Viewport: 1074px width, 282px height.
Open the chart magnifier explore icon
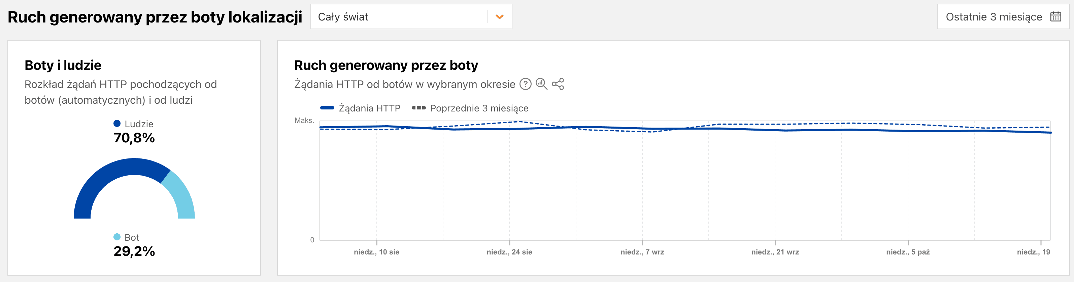tap(541, 84)
